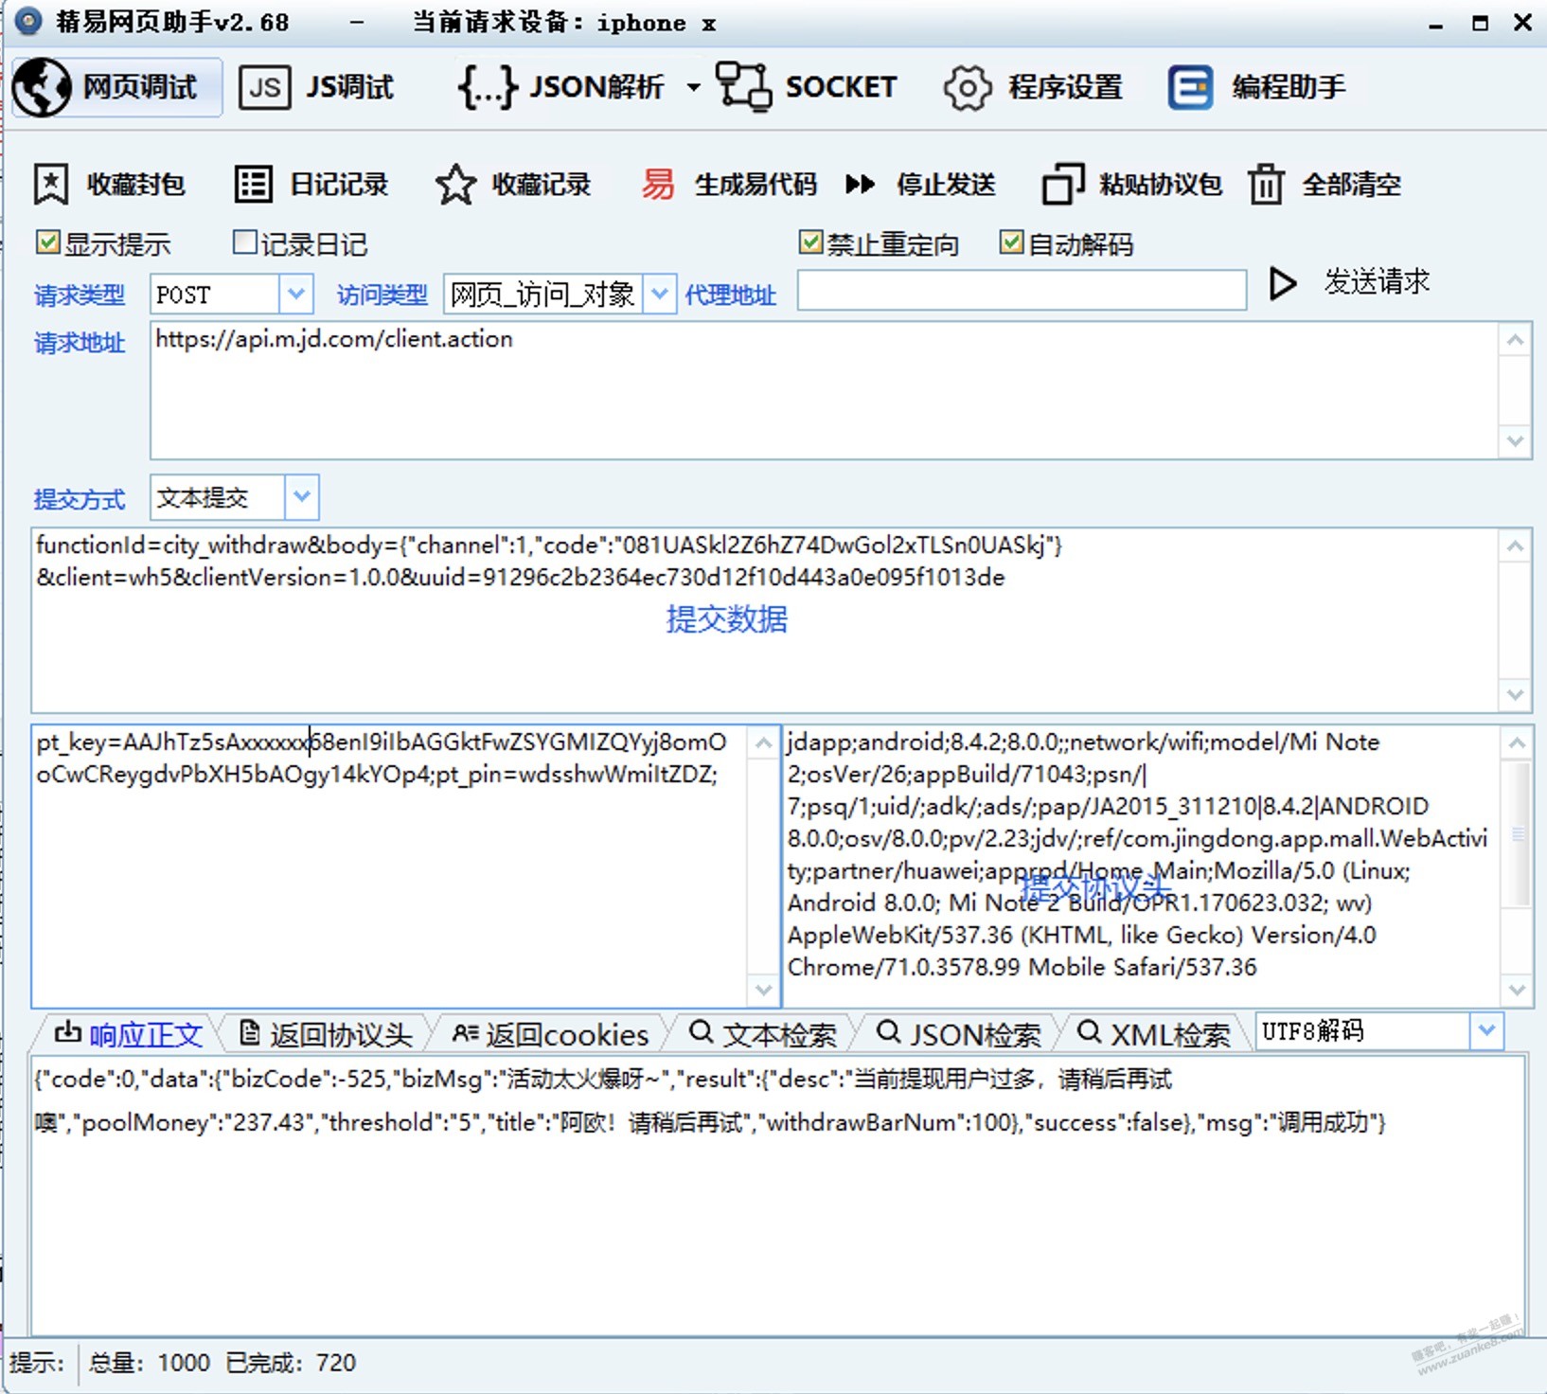1547x1394 pixels.
Task: Enable the 记录日记 checkbox
Action: [245, 242]
